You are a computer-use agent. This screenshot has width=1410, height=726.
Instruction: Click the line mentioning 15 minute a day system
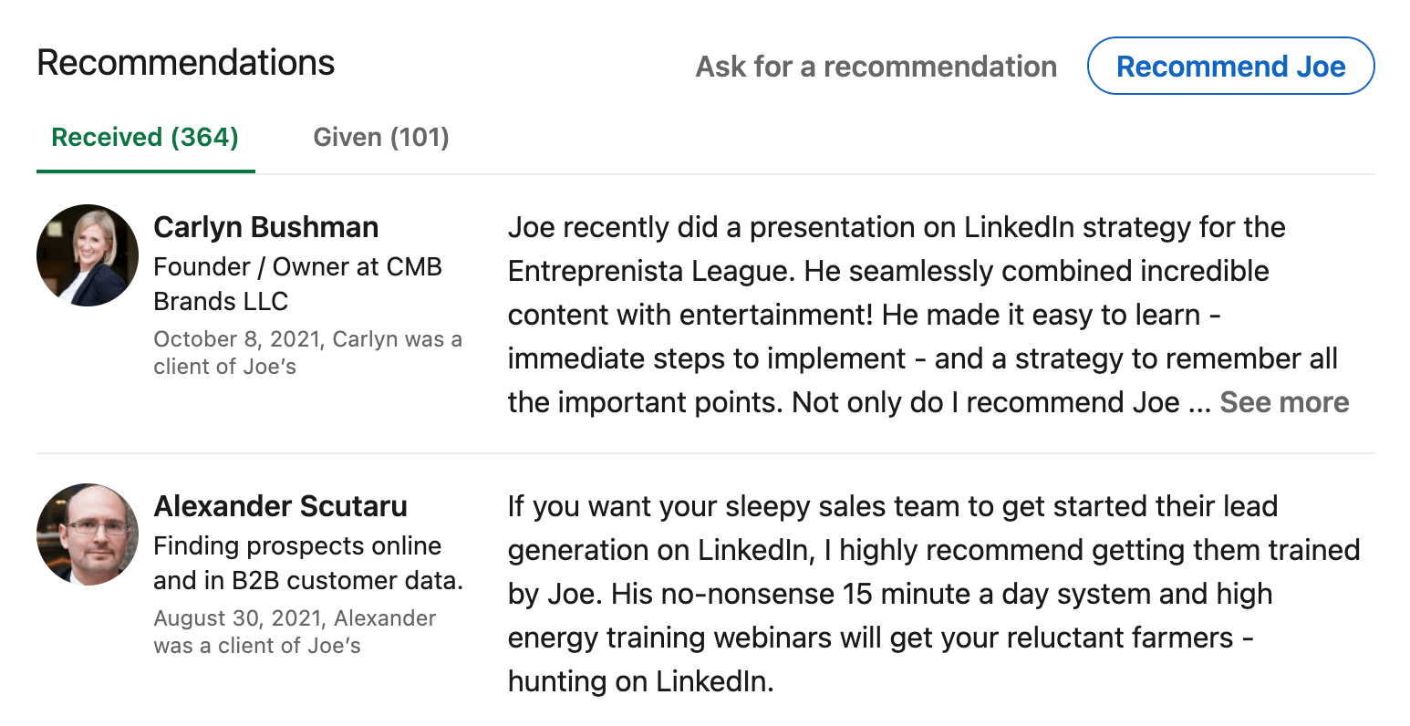click(890, 594)
